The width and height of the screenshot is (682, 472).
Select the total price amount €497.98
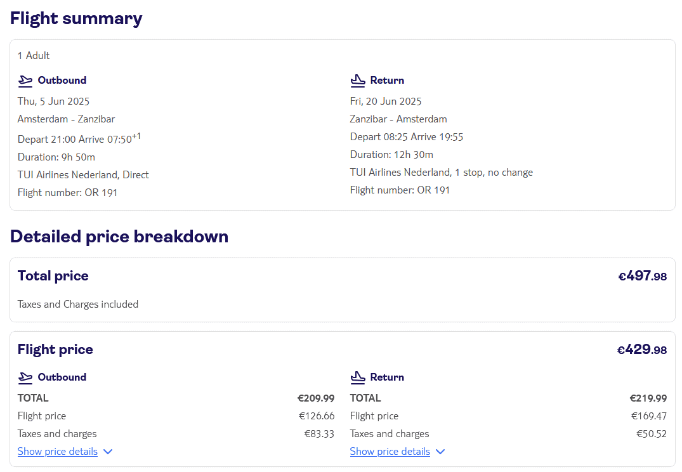642,276
